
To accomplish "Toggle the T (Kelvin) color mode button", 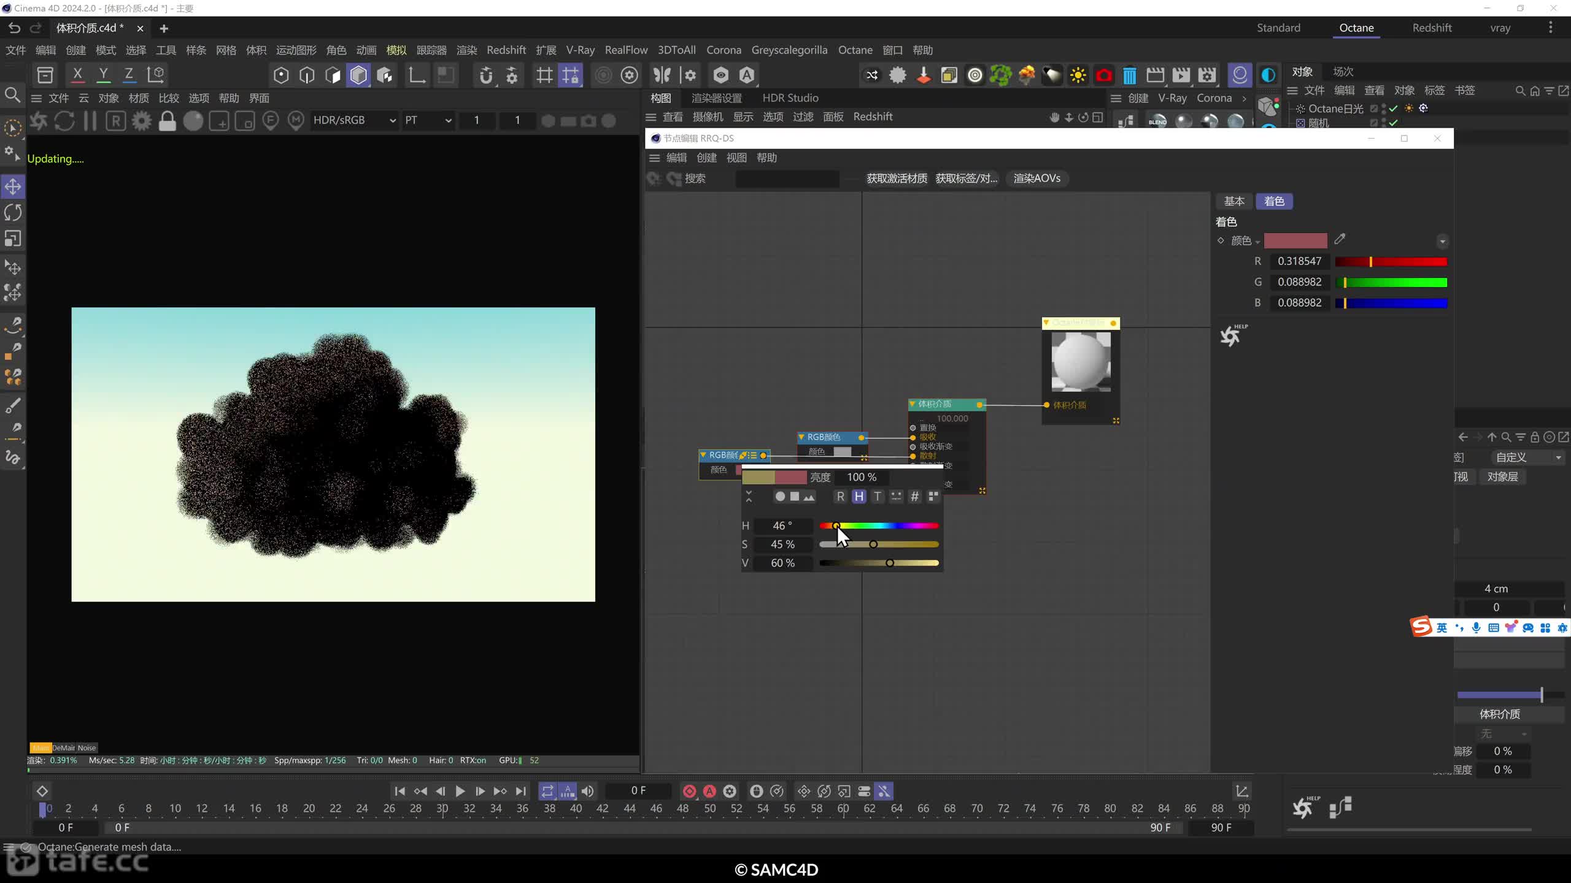I will (x=878, y=497).
